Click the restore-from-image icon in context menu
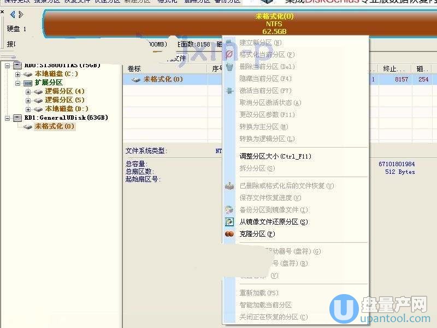The image size is (437, 328). pos(229,222)
